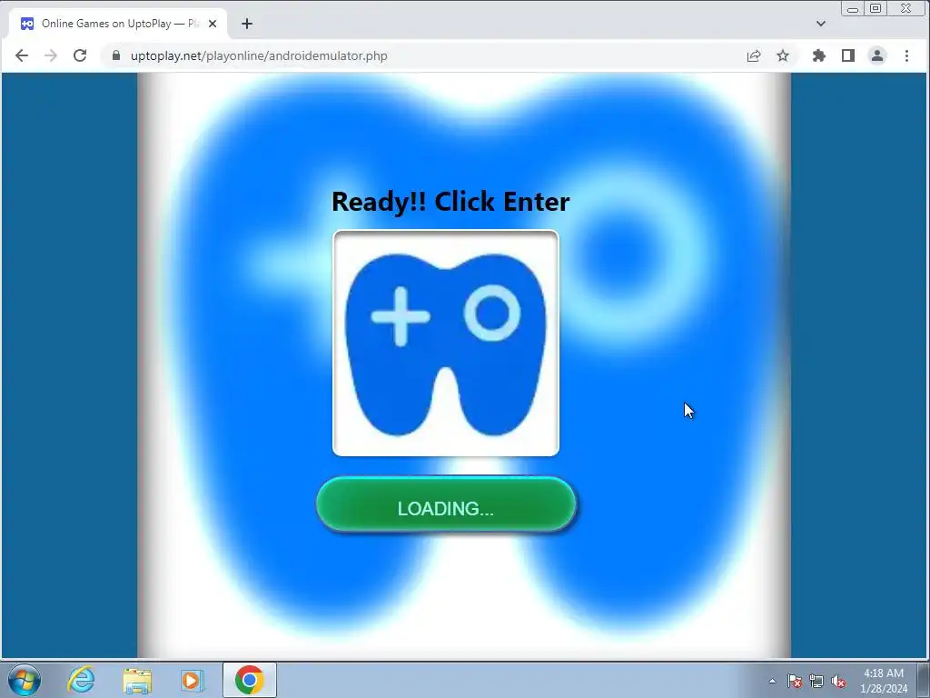Open Windows Media Player from taskbar

pyautogui.click(x=193, y=680)
